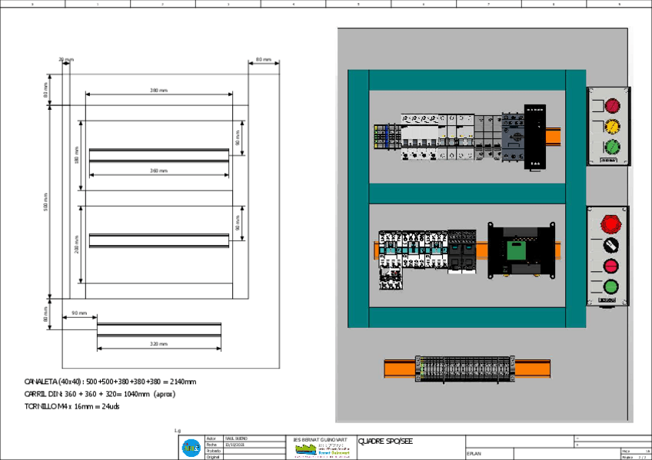
Task: Click the "RAUL BUENO" author value
Action: (236, 438)
